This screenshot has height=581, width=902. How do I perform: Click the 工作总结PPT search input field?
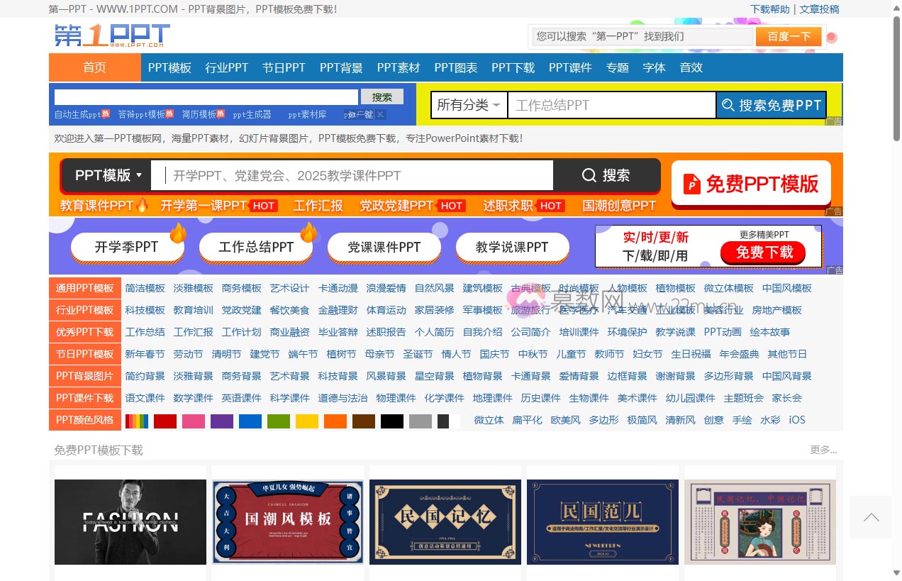(x=611, y=106)
